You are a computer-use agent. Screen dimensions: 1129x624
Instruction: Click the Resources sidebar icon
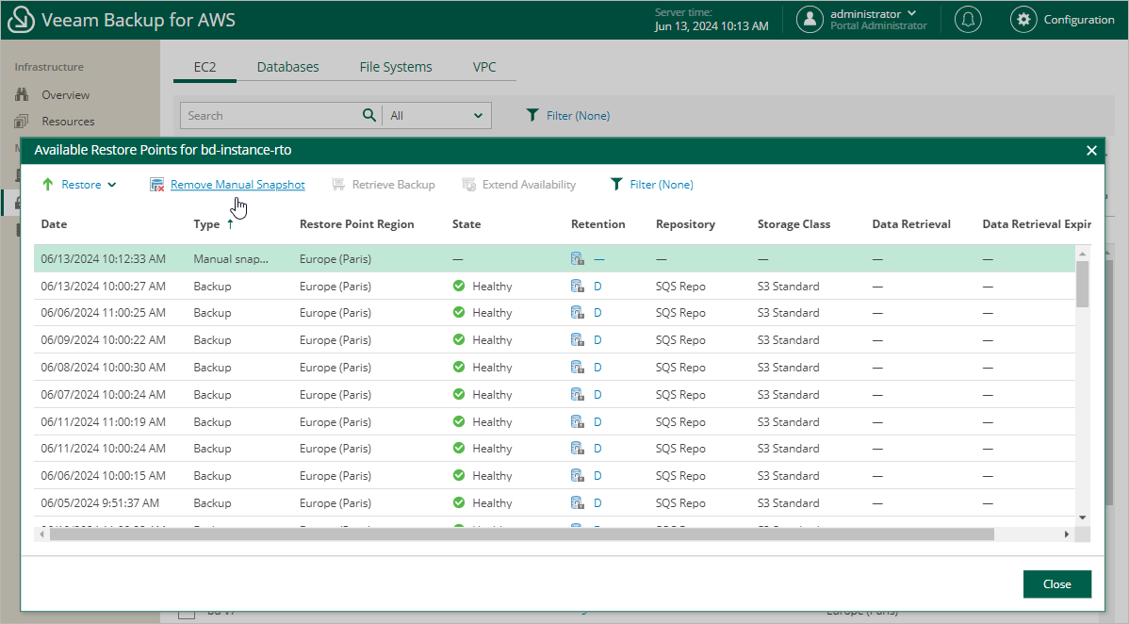[23, 121]
